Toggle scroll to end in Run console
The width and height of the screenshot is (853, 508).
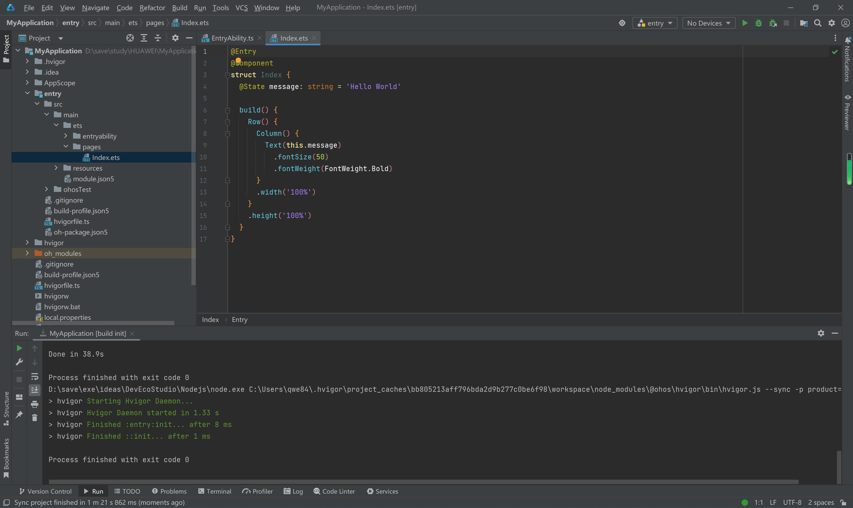(35, 390)
